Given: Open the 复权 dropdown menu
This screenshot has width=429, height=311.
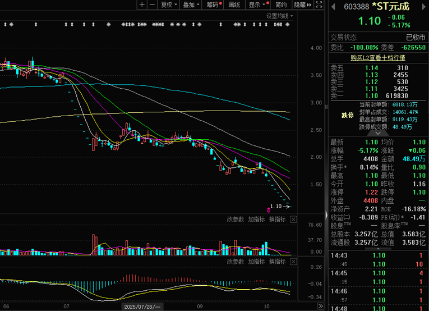Looking at the screenshot, I should tap(168, 4).
